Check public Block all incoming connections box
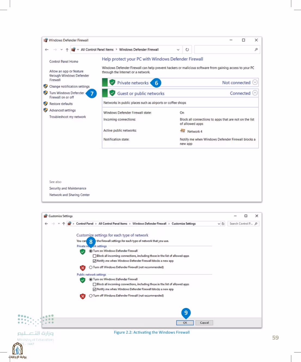 95,285
